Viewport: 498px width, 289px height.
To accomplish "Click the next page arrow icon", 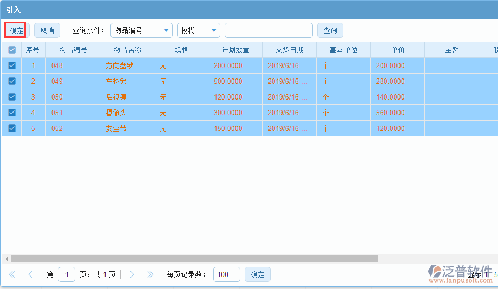I will coord(132,274).
